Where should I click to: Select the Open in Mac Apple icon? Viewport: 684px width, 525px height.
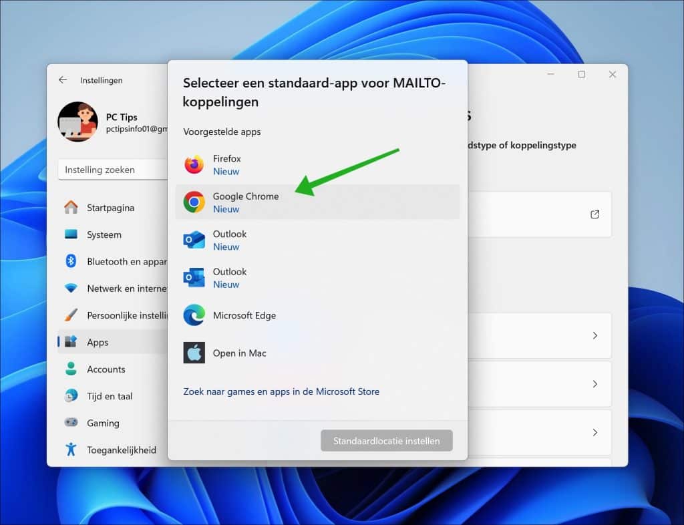tap(194, 353)
